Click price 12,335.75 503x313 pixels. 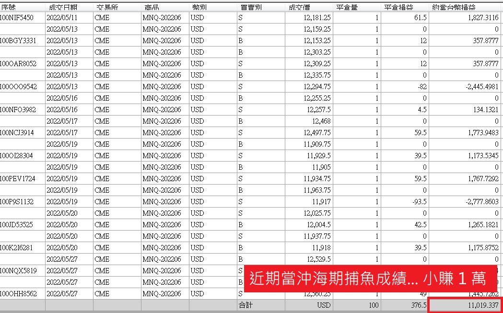coord(317,75)
